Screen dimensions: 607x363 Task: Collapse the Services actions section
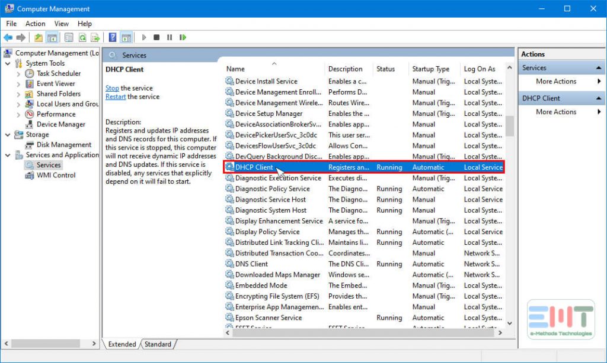click(x=599, y=68)
